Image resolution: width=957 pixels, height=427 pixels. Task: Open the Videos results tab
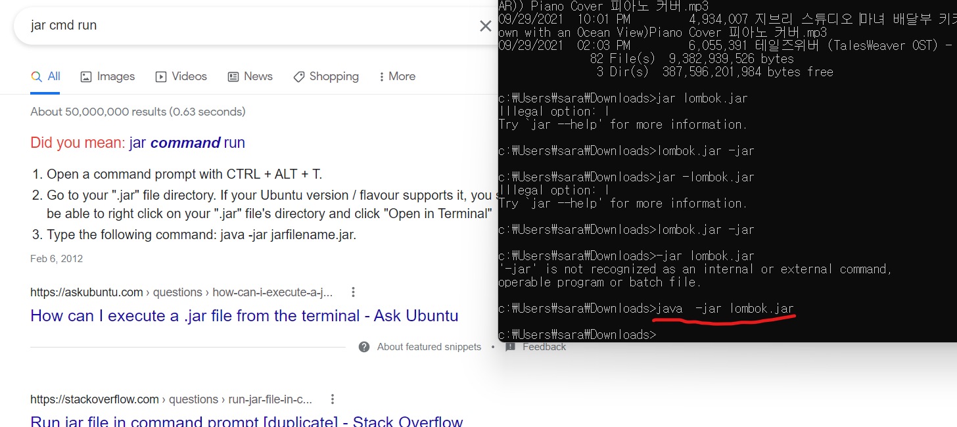[x=181, y=76]
